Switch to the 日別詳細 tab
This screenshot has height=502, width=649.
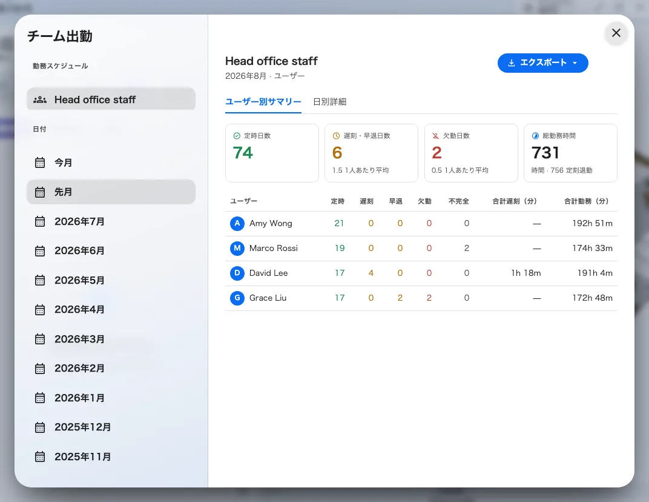coord(329,102)
